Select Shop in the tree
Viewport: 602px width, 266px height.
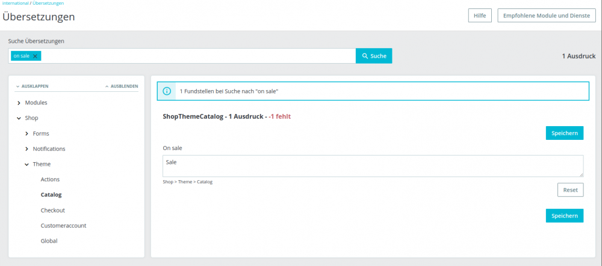click(31, 118)
